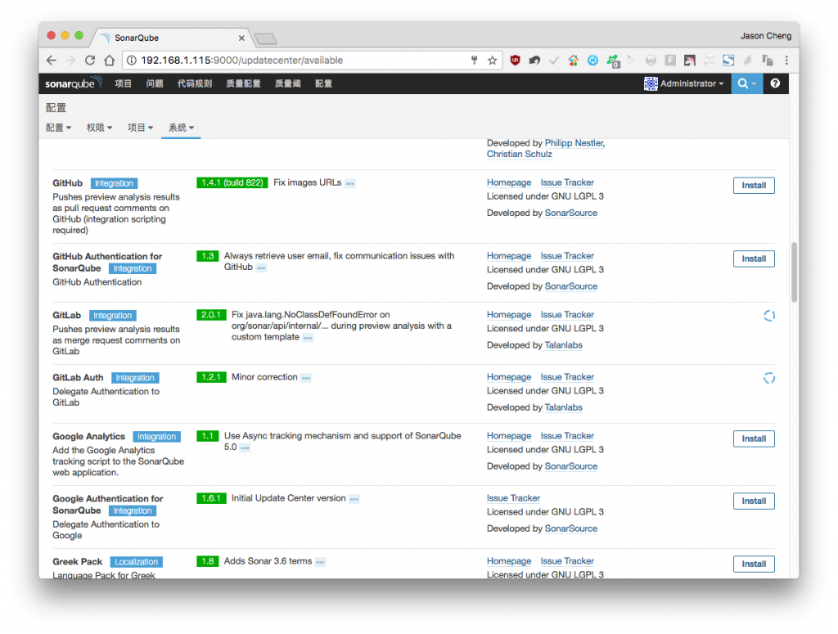Install the Google Analytics plugin
The image size is (838, 634).
[x=754, y=438]
